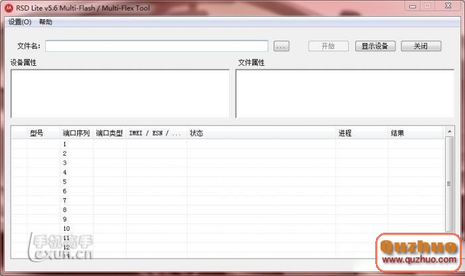
Task: Select port row 2
Action: click(227, 154)
